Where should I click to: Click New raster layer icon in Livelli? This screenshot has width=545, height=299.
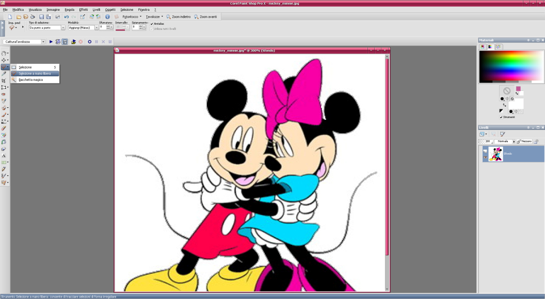click(x=482, y=134)
